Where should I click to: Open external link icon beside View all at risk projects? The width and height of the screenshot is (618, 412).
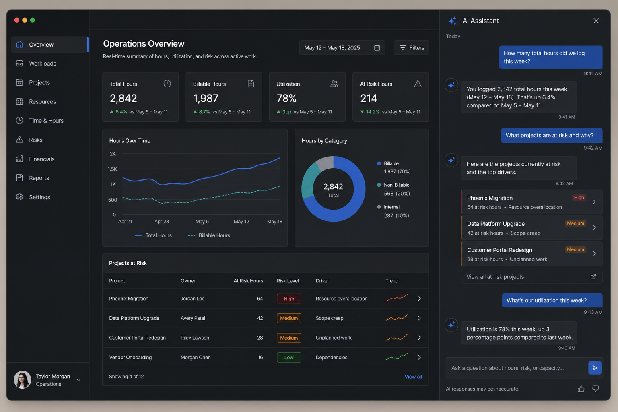coord(593,277)
